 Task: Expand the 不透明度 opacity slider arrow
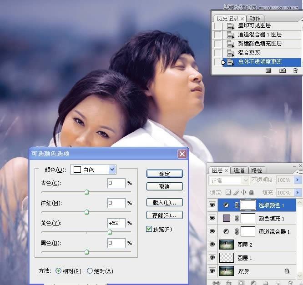(x=298, y=180)
